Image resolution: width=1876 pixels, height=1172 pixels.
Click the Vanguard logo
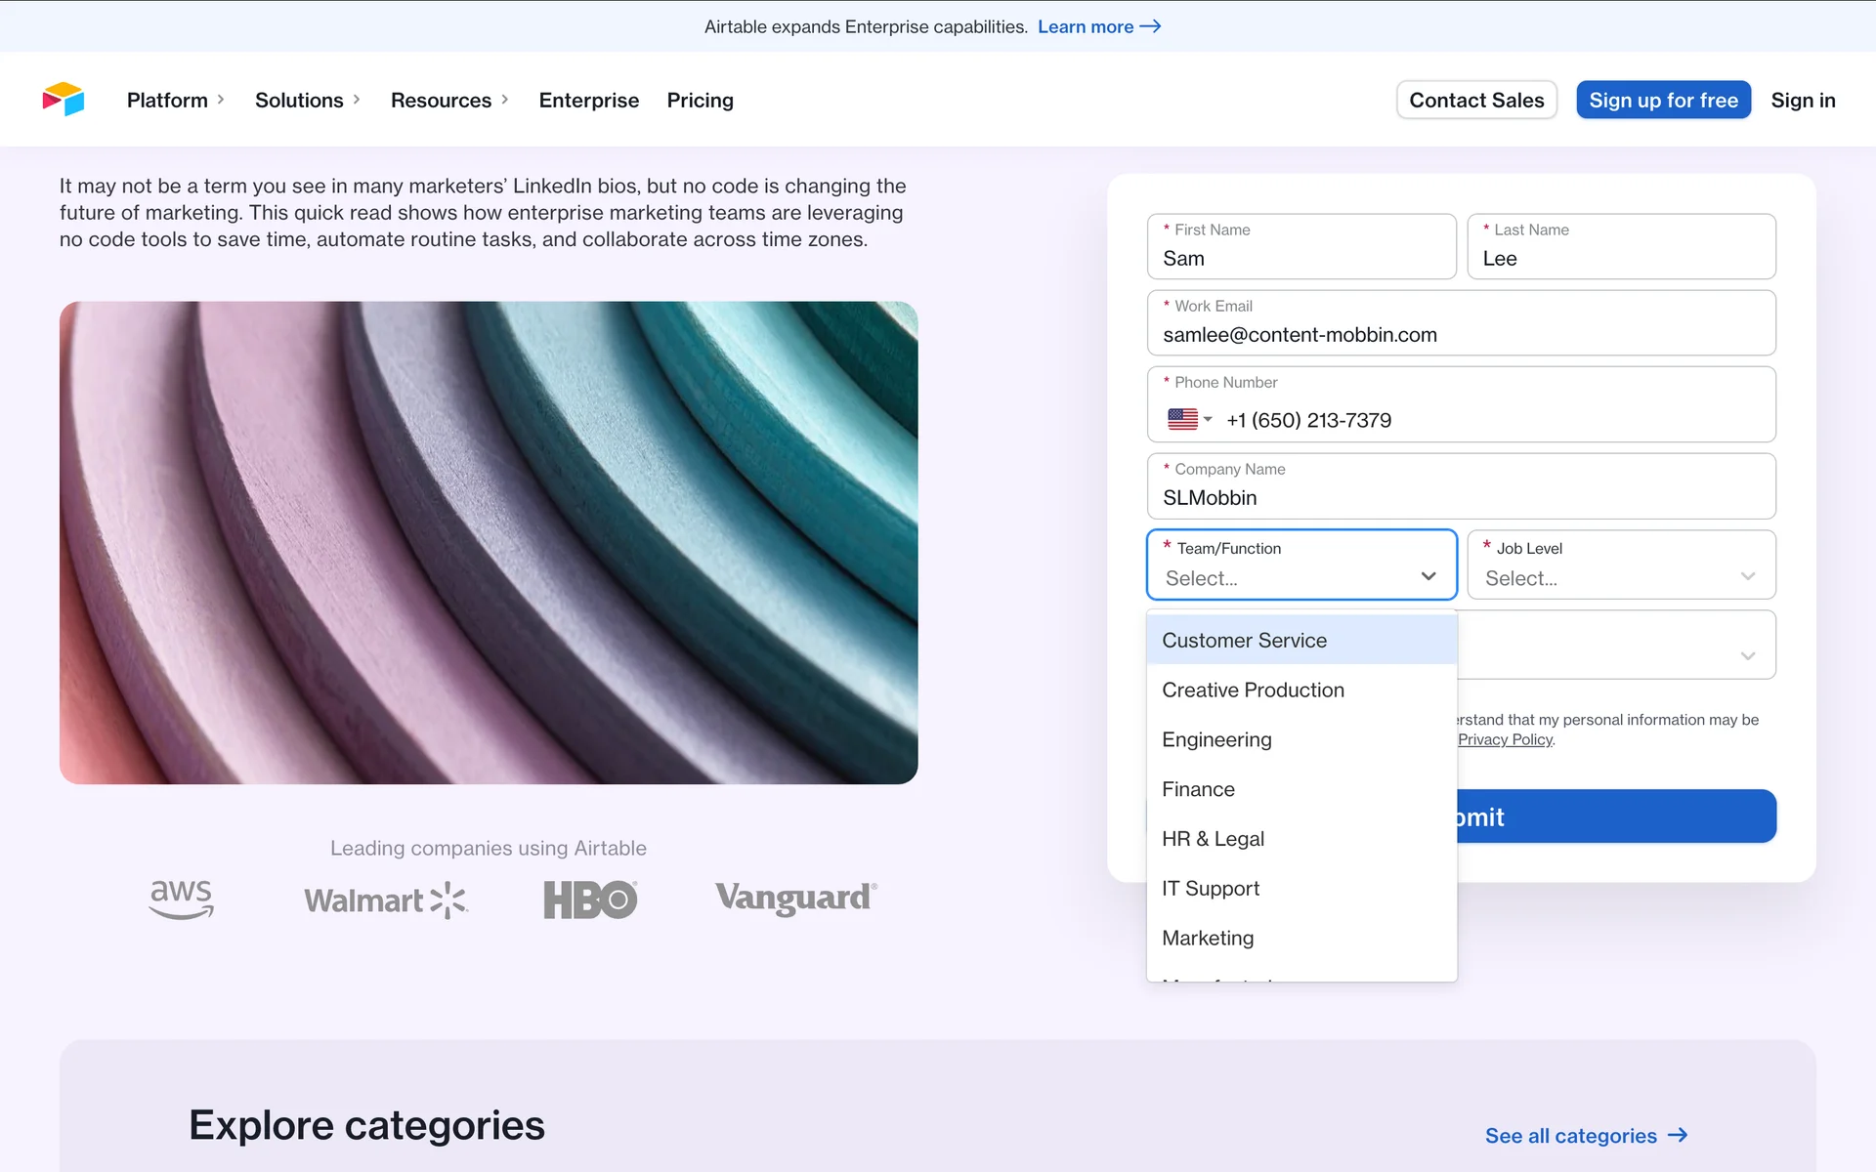[795, 899]
